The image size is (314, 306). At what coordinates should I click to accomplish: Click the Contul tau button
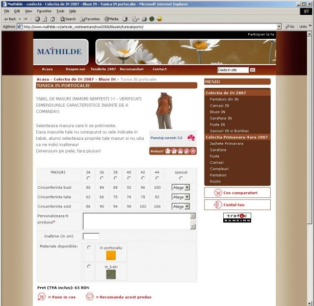[x=237, y=205]
